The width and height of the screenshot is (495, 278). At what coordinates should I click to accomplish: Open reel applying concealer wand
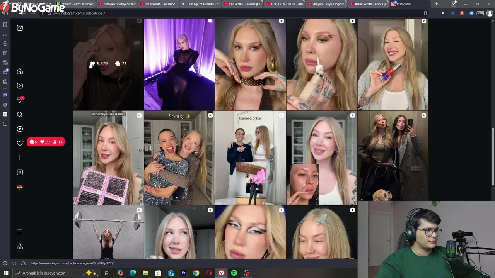click(322, 64)
